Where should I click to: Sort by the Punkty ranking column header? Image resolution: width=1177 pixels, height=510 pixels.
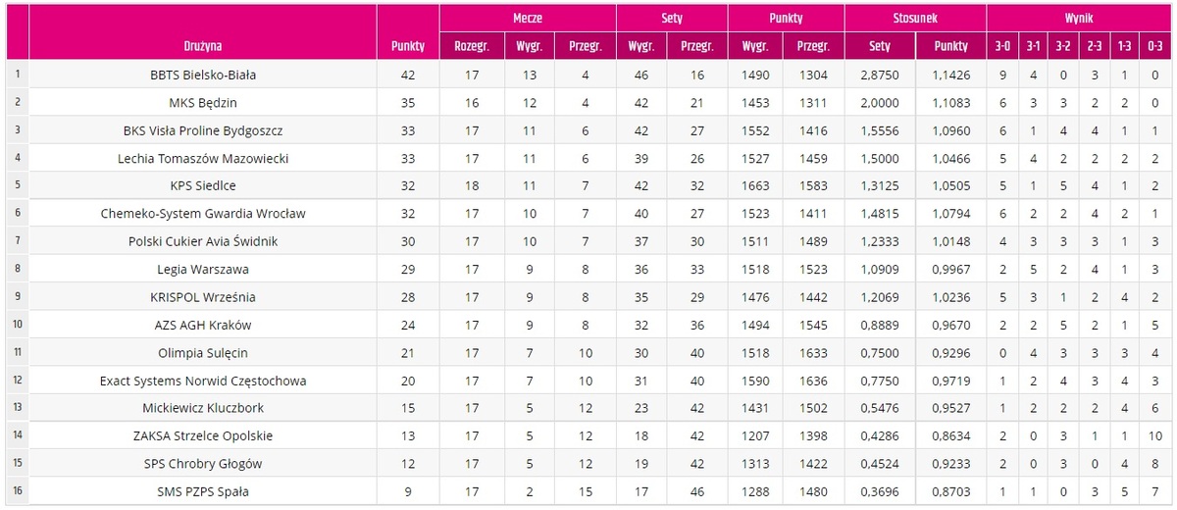[408, 46]
